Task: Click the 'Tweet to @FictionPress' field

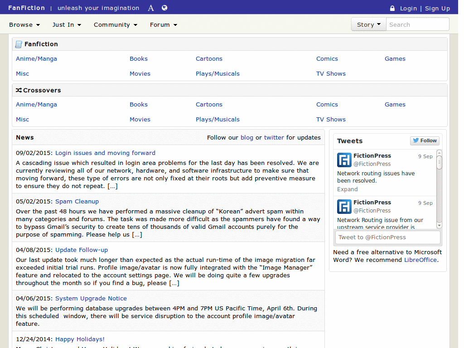Action: (x=388, y=237)
